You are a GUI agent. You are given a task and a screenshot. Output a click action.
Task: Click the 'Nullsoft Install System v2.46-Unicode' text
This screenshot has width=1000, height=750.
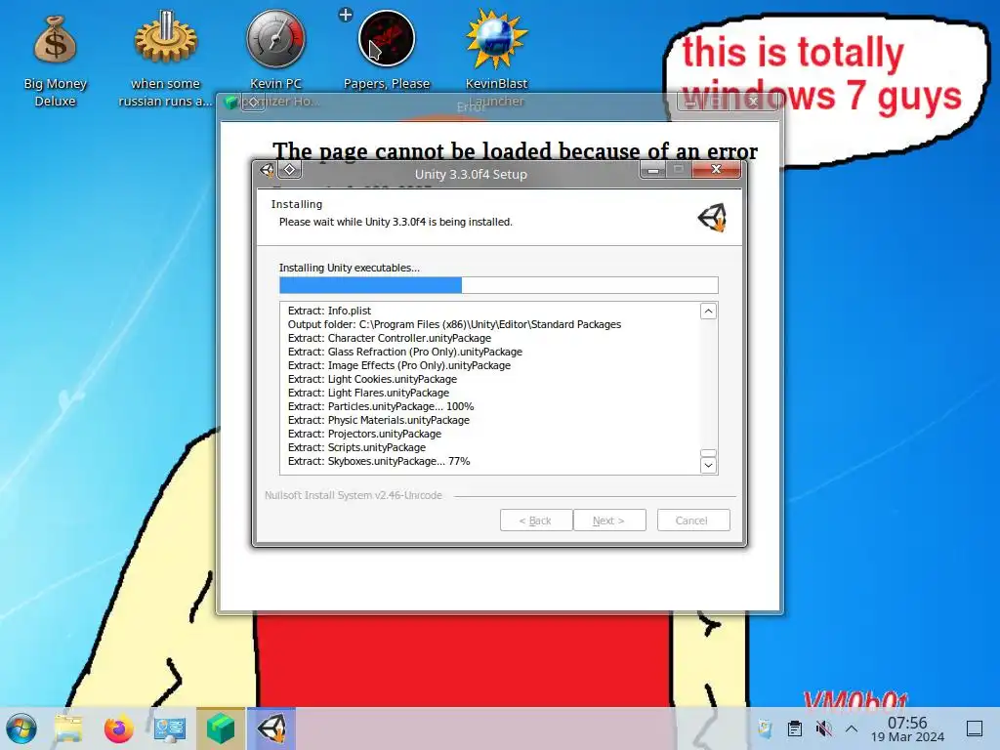[x=354, y=495]
